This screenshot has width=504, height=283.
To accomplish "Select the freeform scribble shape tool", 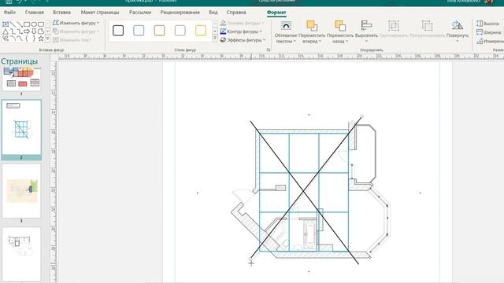I will [6, 39].
